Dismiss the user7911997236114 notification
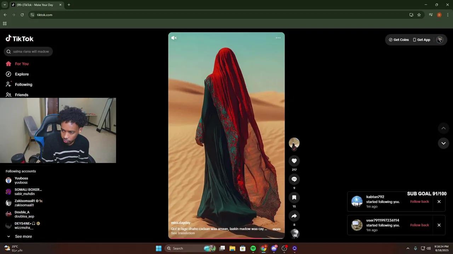The height and width of the screenshot is (254, 453). pyautogui.click(x=439, y=225)
